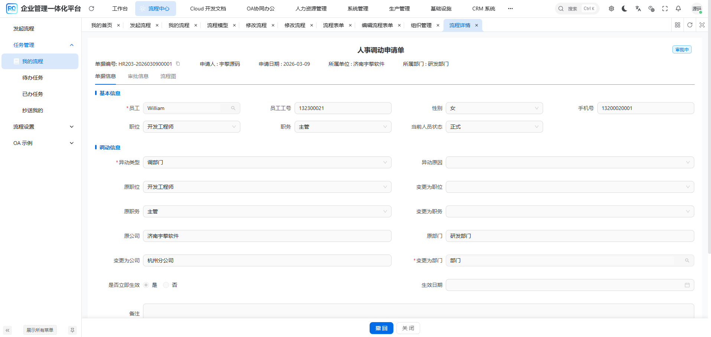Open the 异动类型 dropdown

point(267,162)
